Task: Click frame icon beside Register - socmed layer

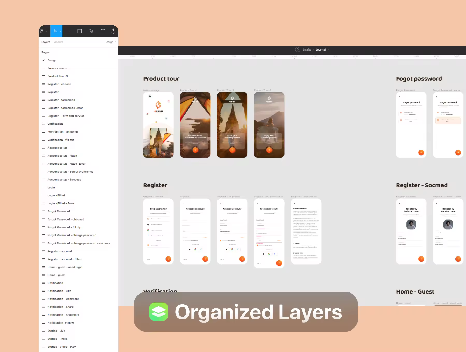Action: [43, 251]
